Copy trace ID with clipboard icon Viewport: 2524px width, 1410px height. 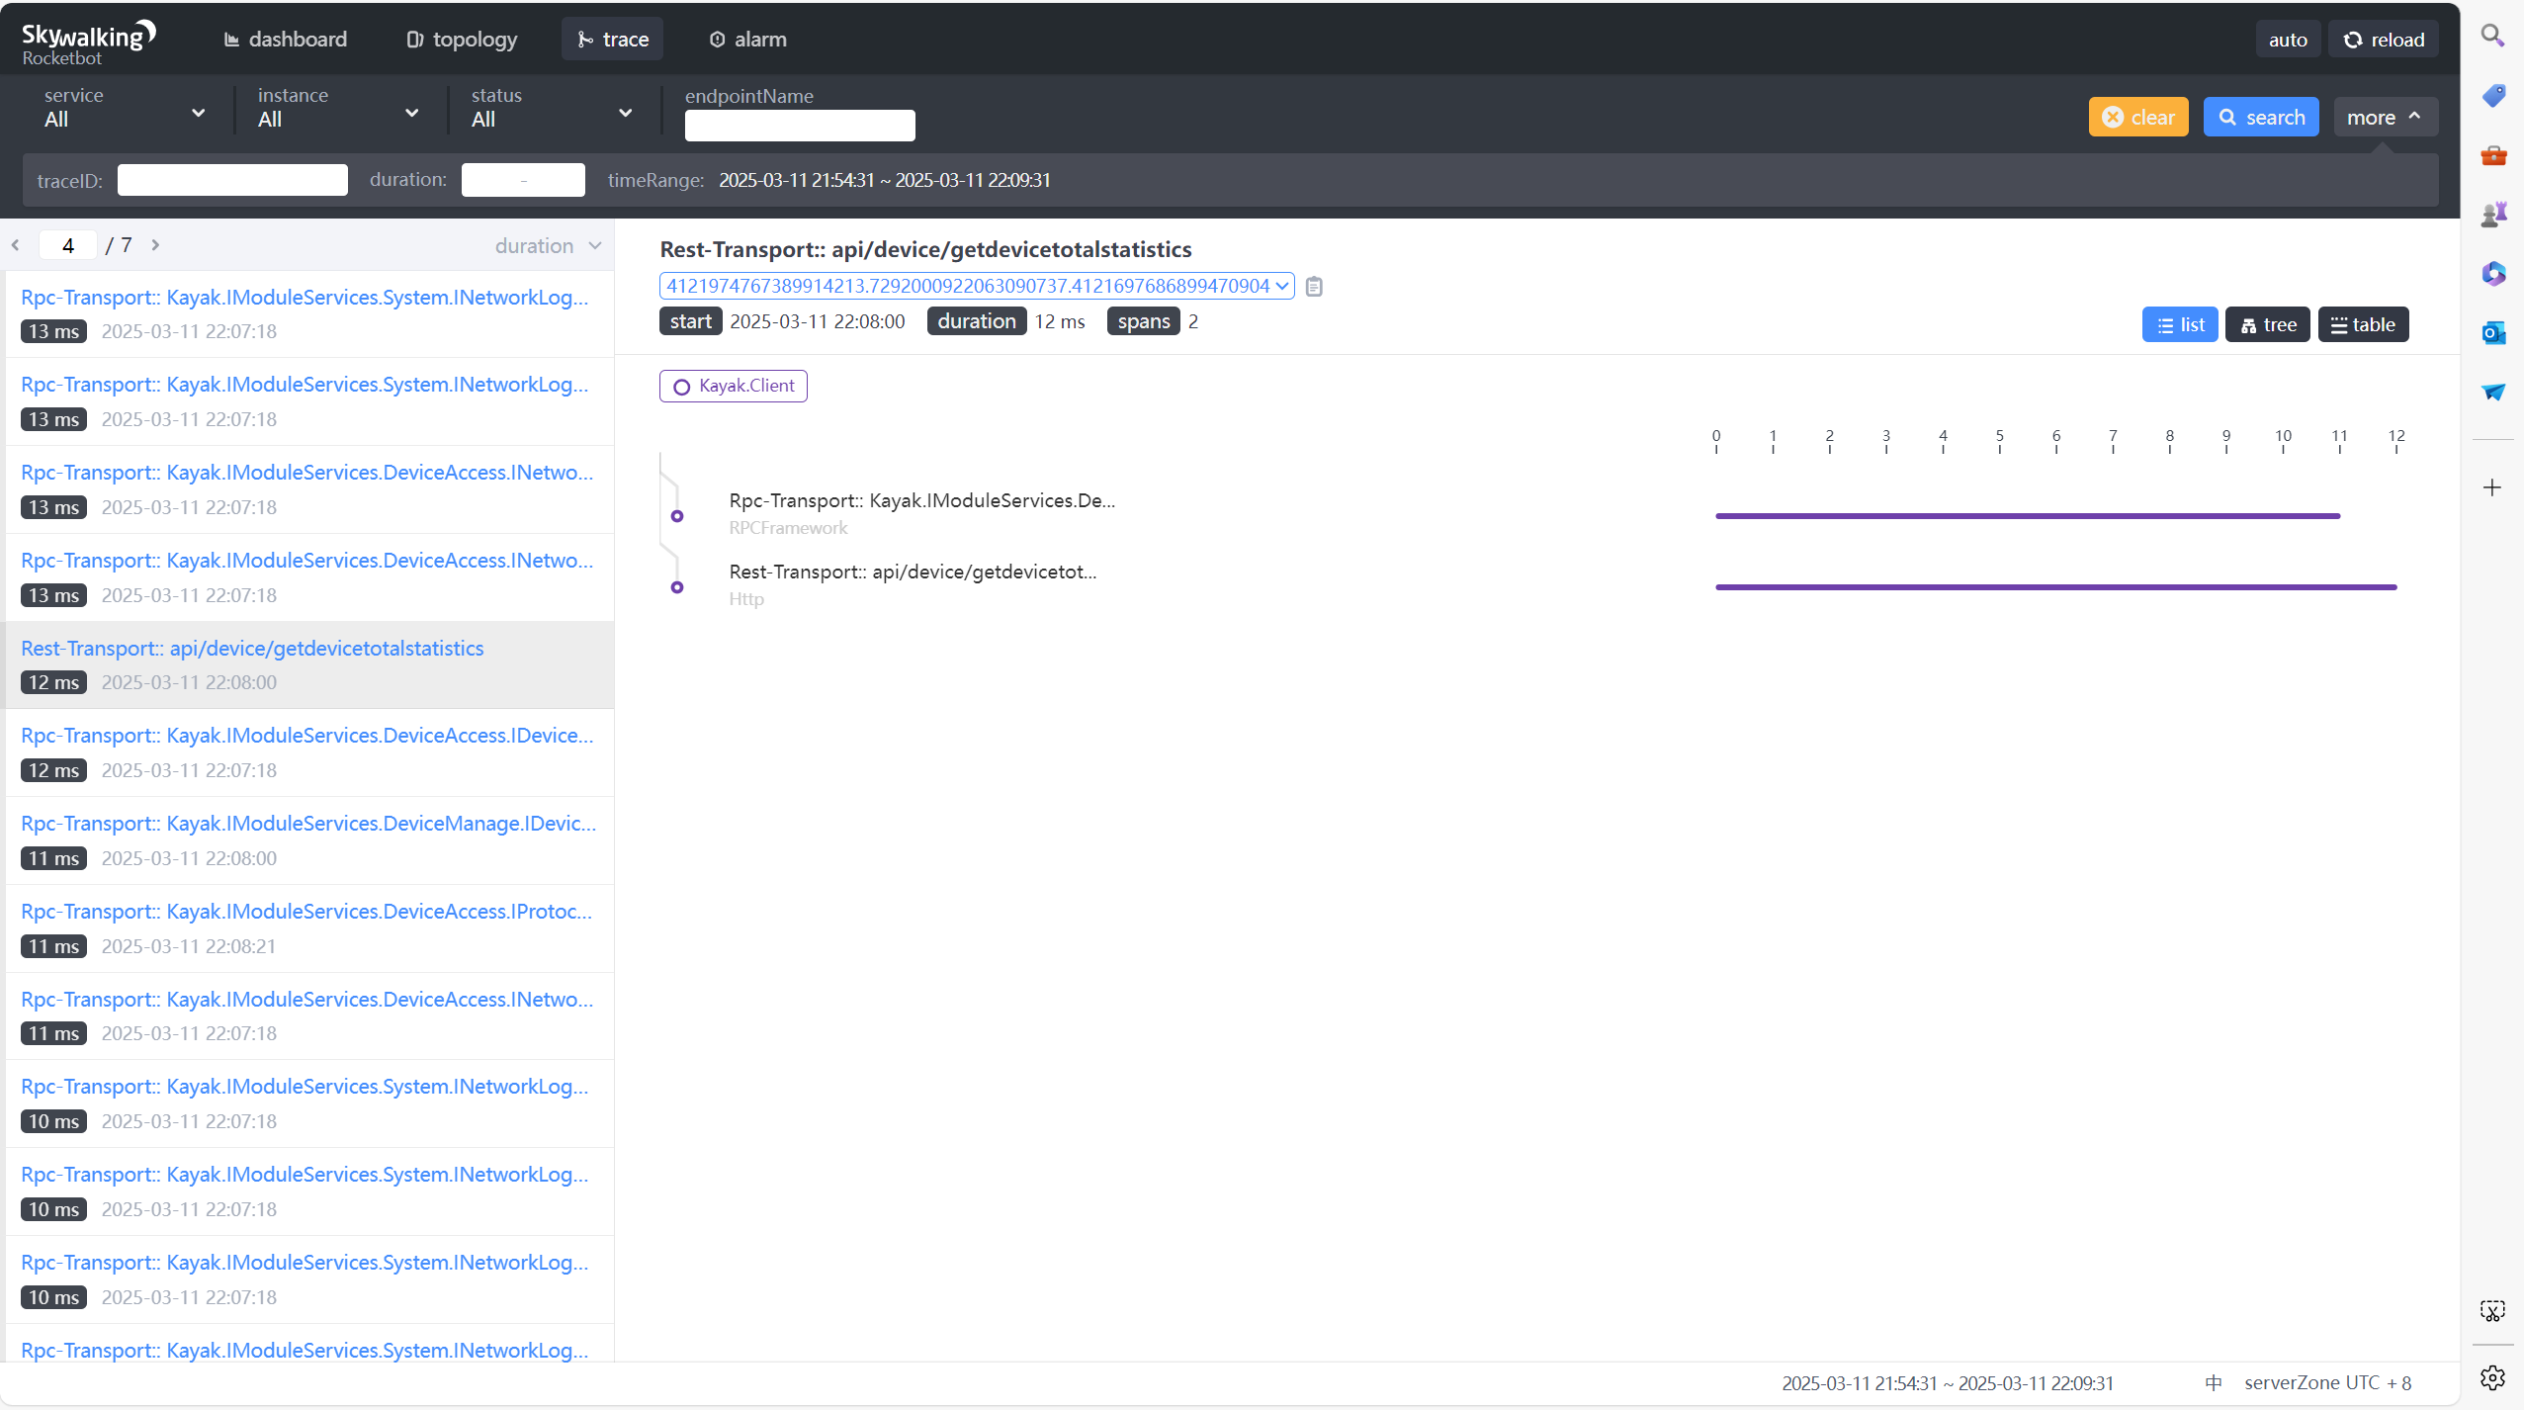click(x=1313, y=287)
